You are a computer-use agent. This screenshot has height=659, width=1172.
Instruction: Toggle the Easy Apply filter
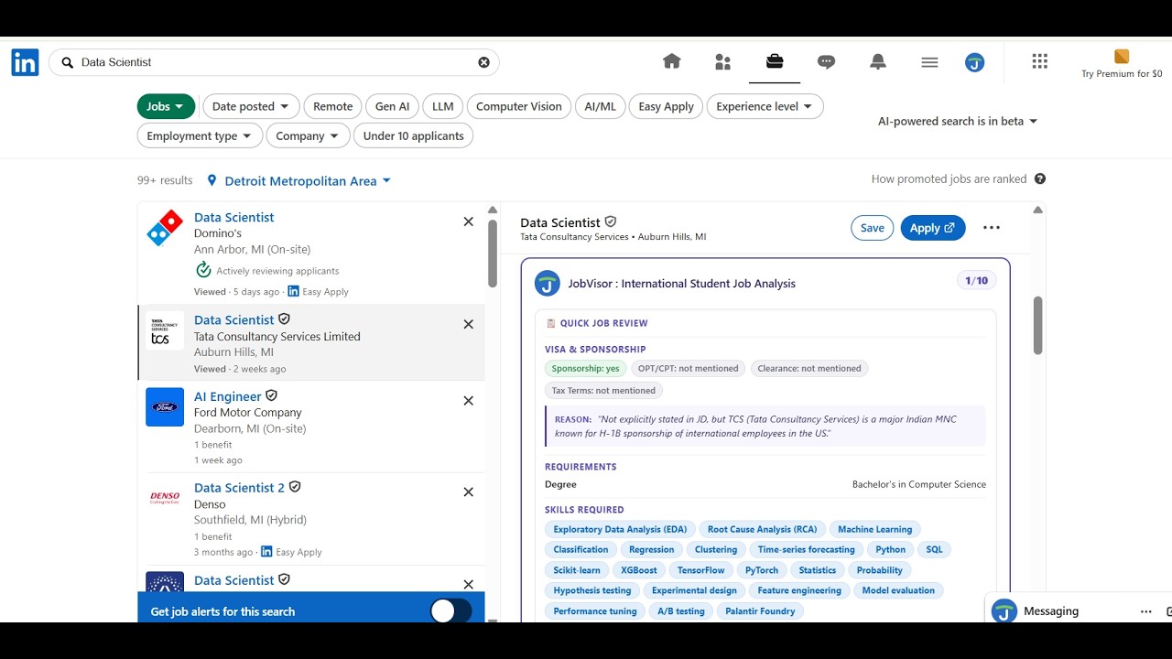667,106
